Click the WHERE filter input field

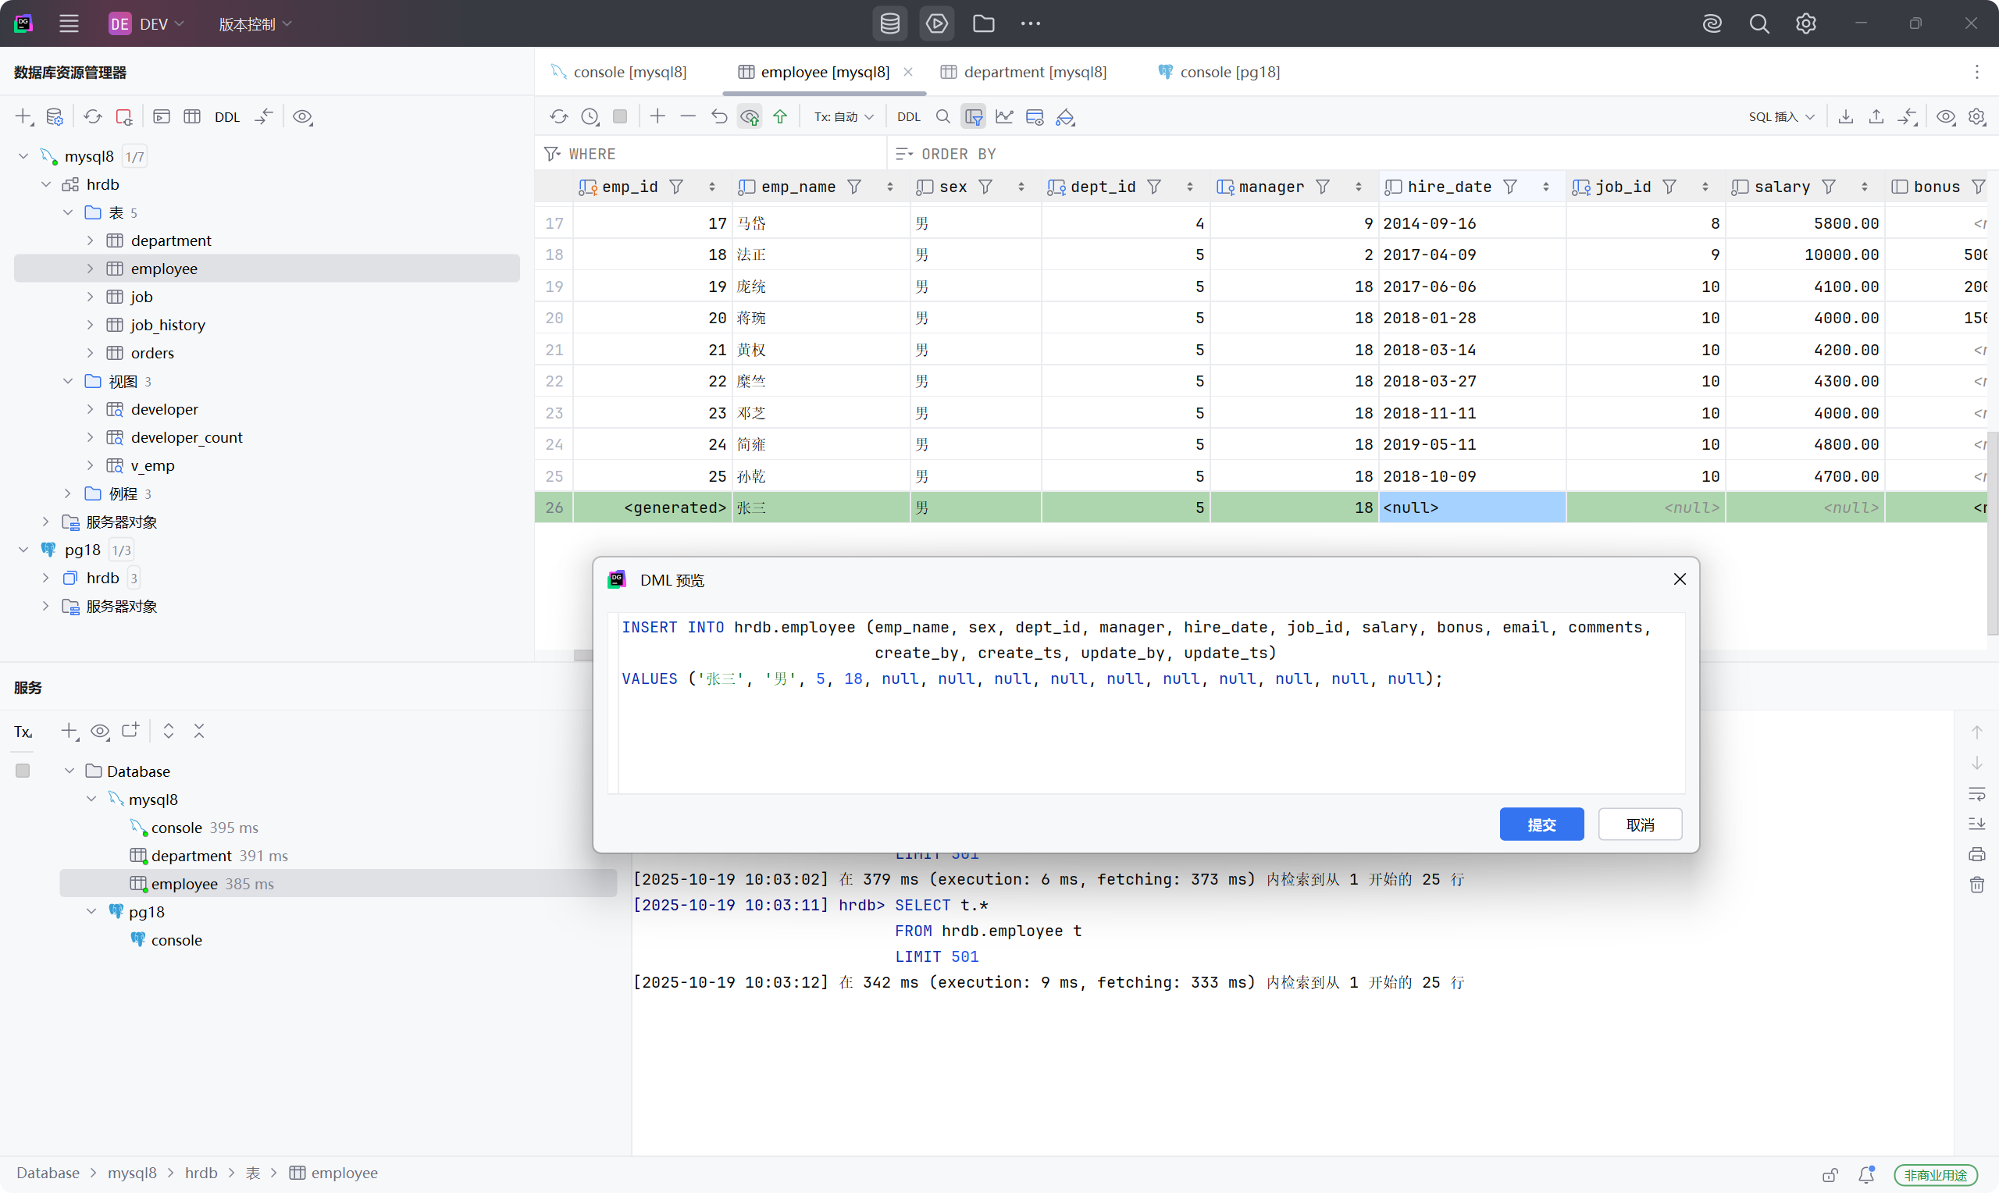pos(723,154)
